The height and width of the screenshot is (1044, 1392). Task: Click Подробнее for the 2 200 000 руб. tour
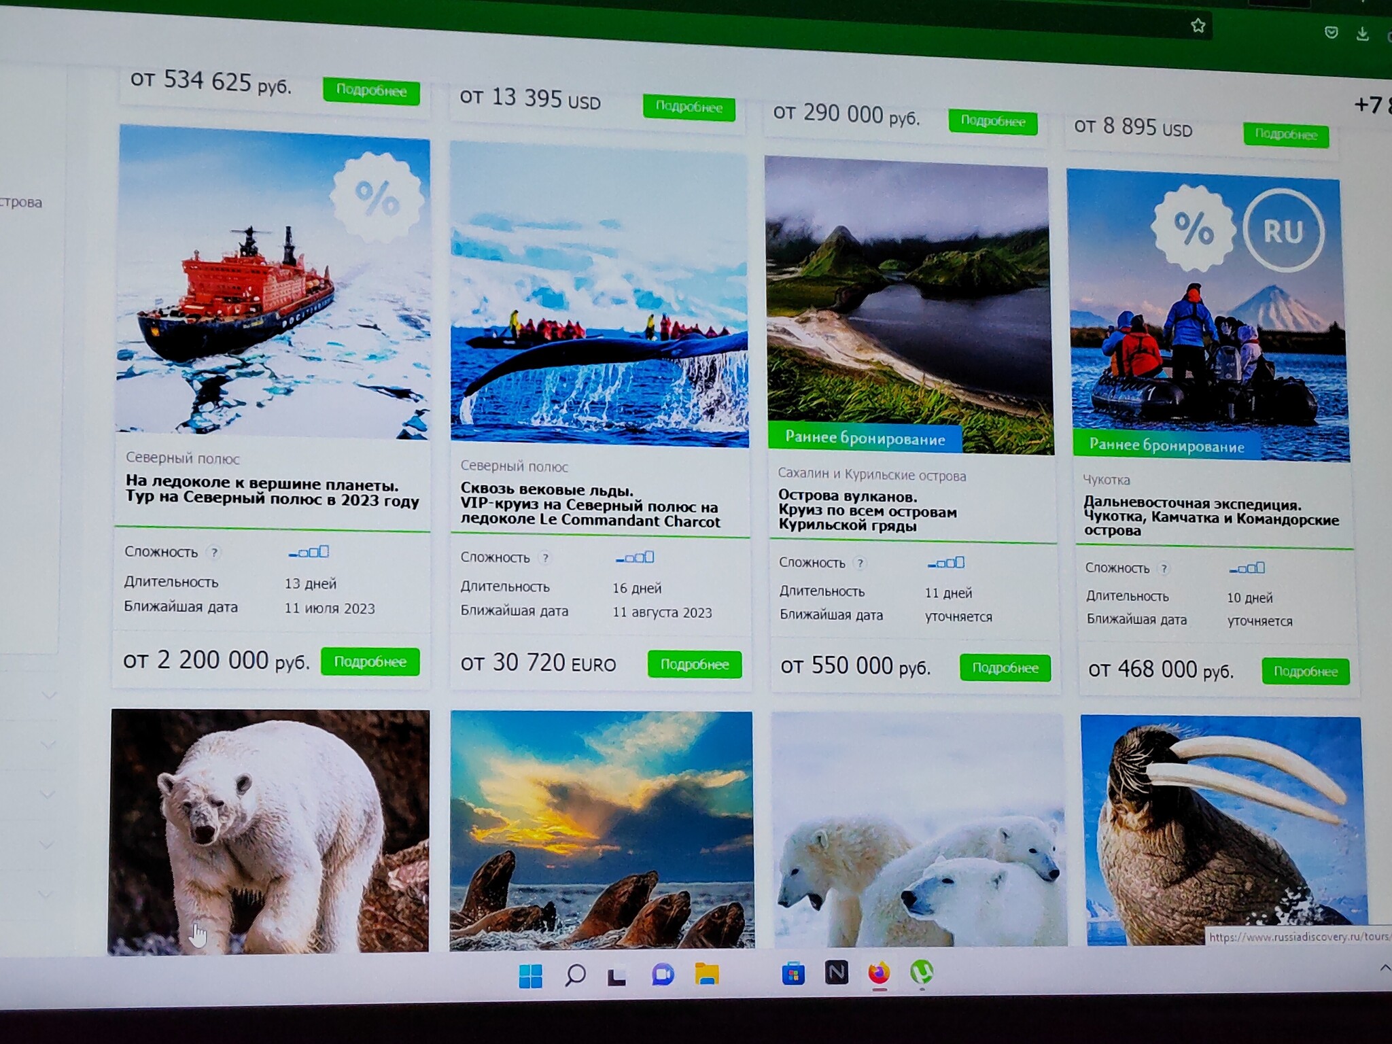[x=370, y=661]
